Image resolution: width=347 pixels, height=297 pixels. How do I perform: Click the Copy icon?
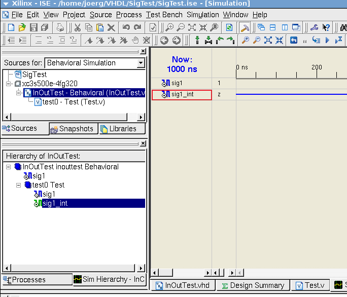(89, 27)
